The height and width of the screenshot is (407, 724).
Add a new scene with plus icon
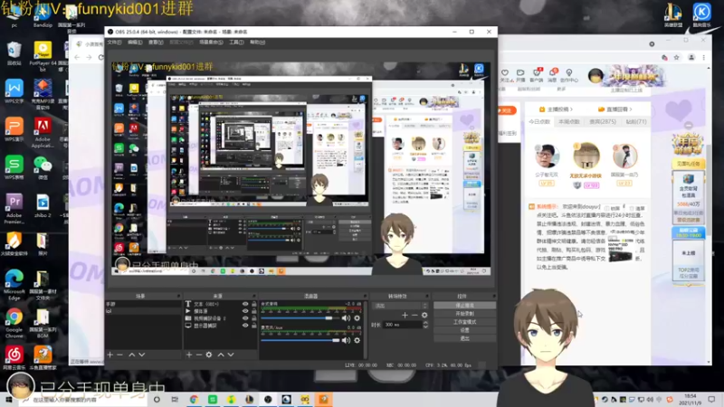[110, 355]
